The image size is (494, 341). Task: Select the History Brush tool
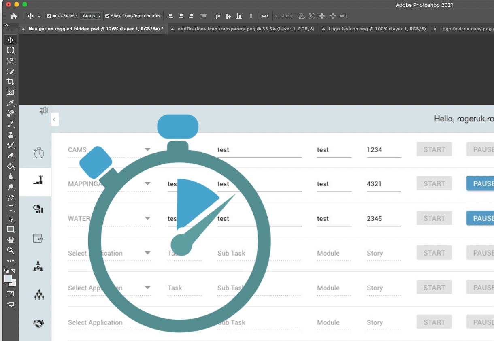(11, 145)
